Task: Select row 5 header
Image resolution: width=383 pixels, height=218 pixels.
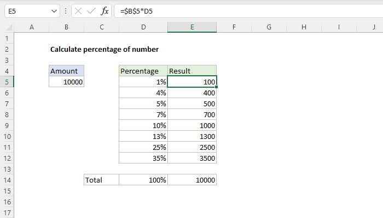Action: click(7, 82)
